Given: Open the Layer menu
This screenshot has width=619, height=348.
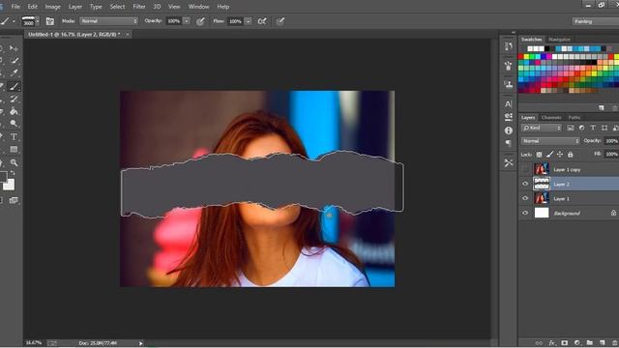Looking at the screenshot, I should [x=75, y=7].
